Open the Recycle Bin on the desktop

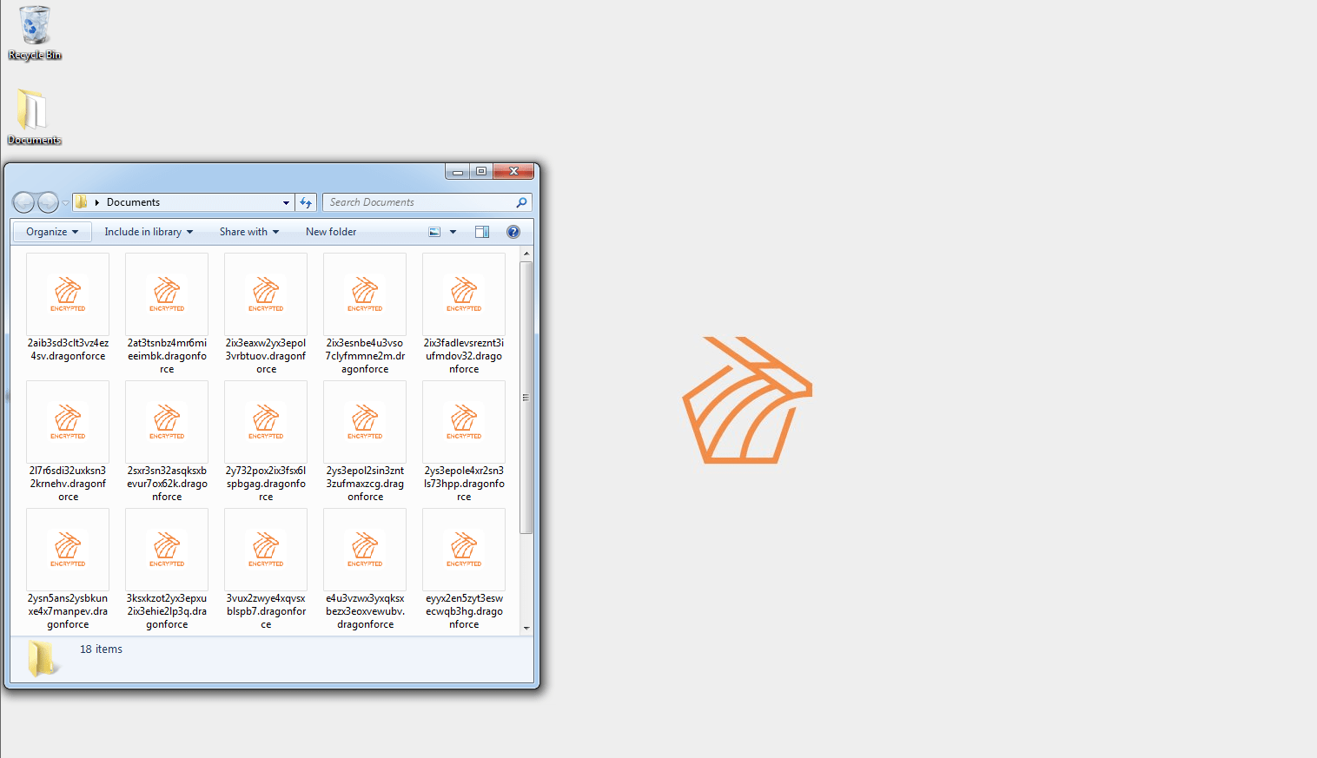coord(34,26)
